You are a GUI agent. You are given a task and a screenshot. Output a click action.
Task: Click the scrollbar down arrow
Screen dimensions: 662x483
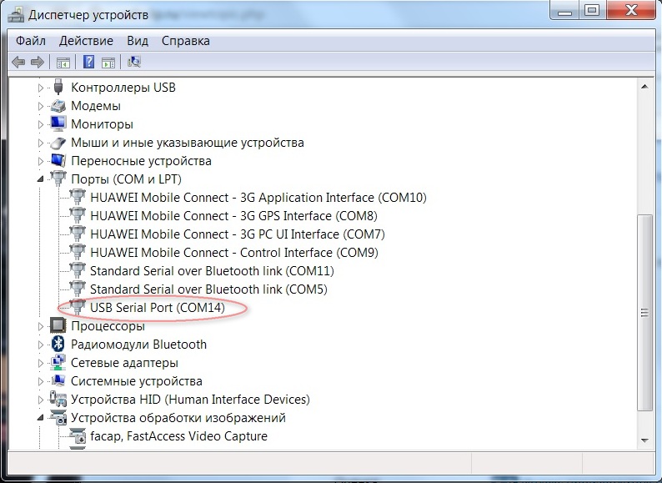(x=644, y=440)
